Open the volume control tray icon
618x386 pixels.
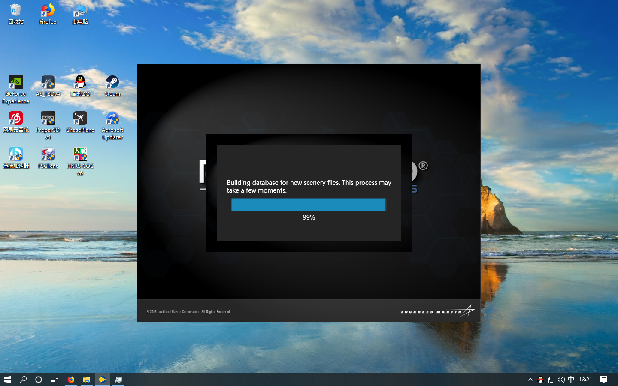561,380
